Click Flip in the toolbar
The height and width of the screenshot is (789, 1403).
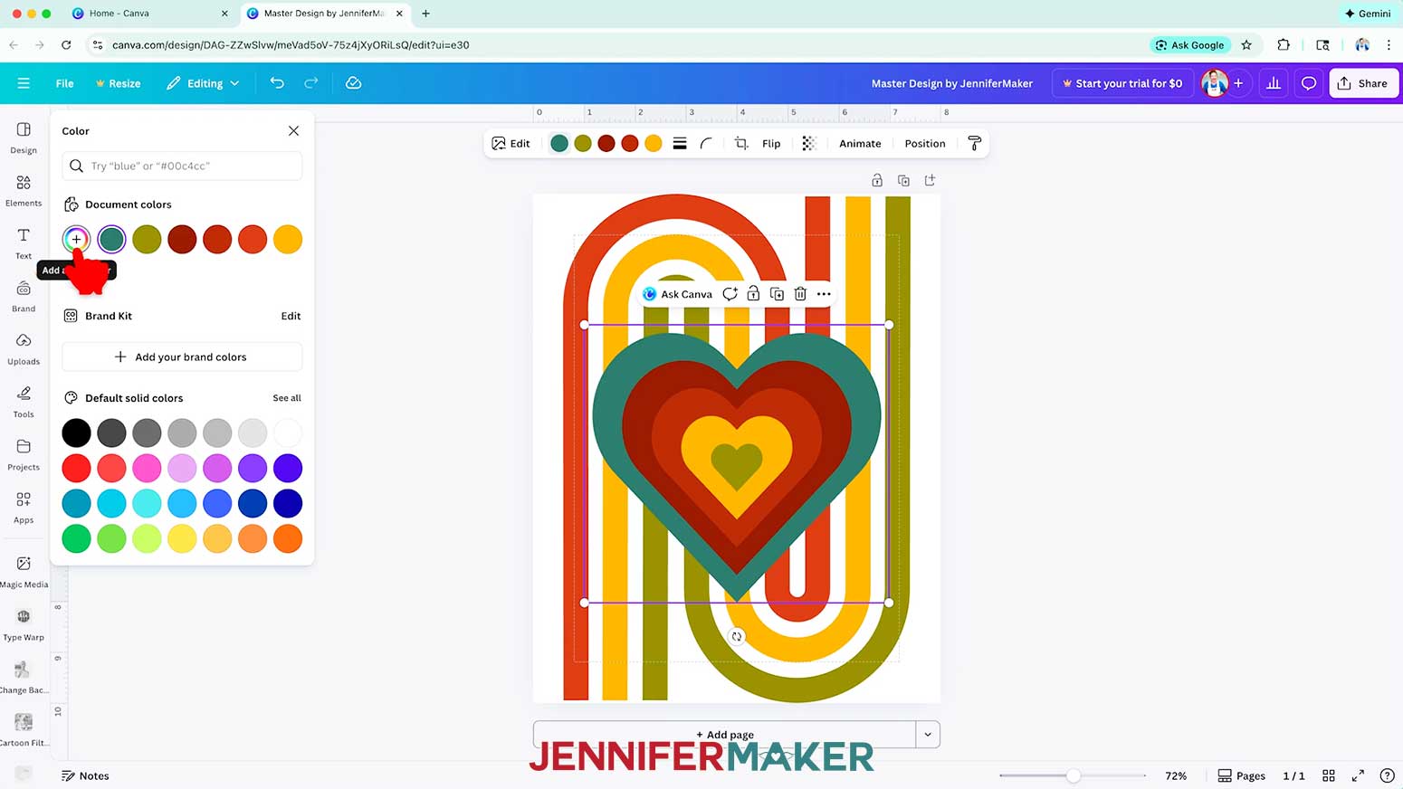coord(771,144)
